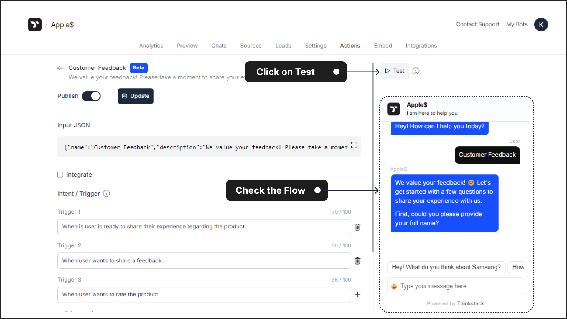Expand the Intent / Trigger info tooltip
The width and height of the screenshot is (567, 319).
click(106, 193)
